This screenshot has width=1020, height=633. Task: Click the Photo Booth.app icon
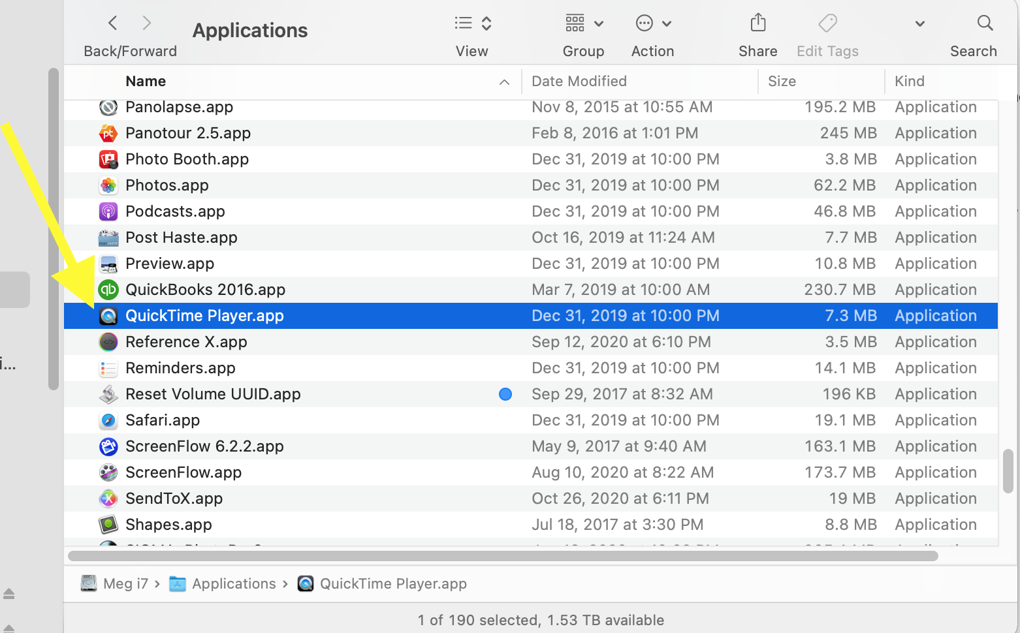point(108,159)
